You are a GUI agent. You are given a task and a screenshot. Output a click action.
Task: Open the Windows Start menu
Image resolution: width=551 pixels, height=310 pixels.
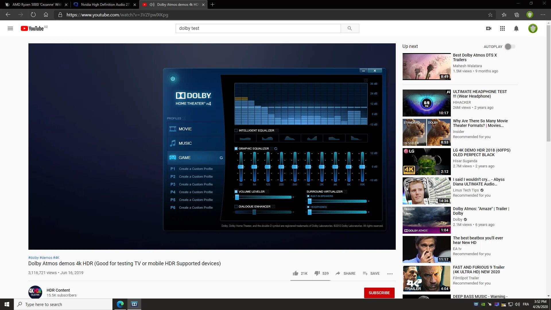(x=7, y=304)
